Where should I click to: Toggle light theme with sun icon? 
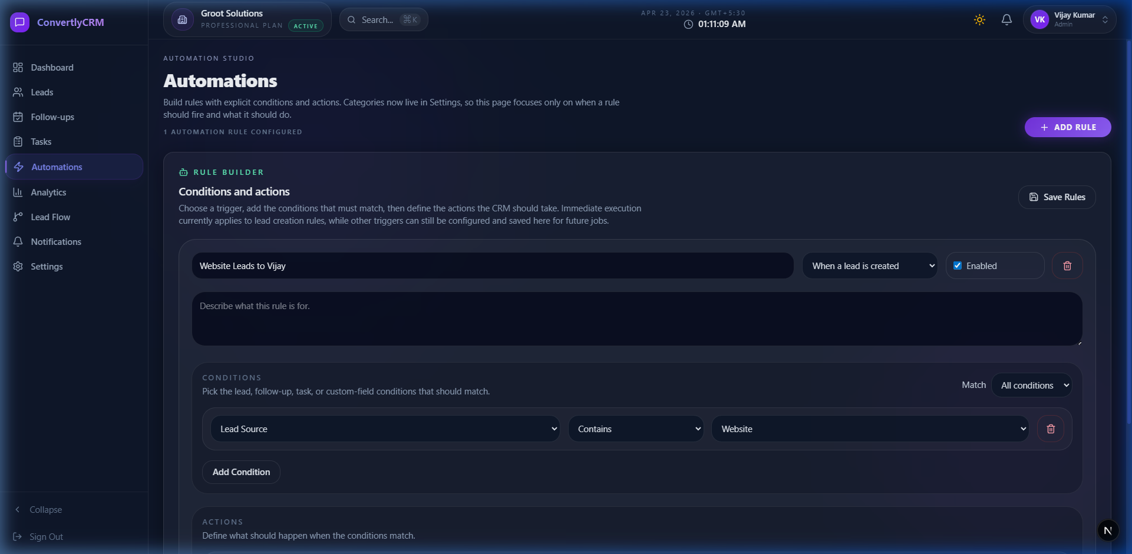pos(979,20)
